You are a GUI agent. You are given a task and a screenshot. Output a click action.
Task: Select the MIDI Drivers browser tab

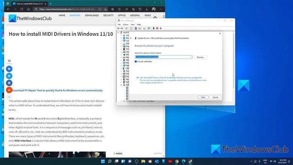(x=29, y=4)
